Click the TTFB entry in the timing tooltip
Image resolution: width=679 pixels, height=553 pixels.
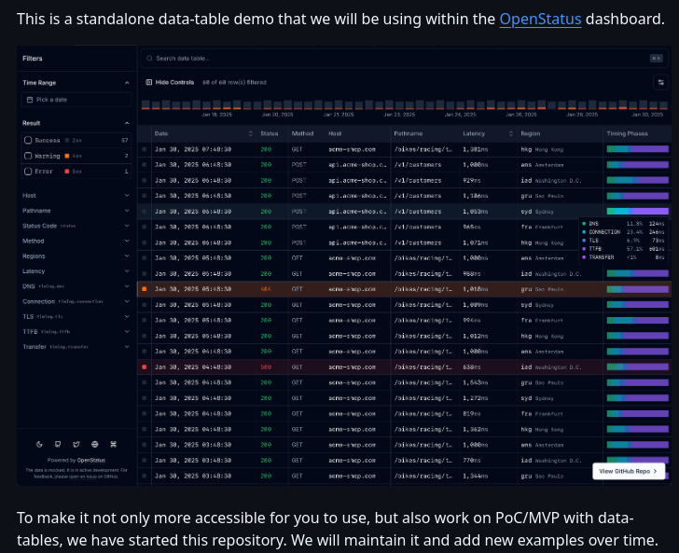624,249
